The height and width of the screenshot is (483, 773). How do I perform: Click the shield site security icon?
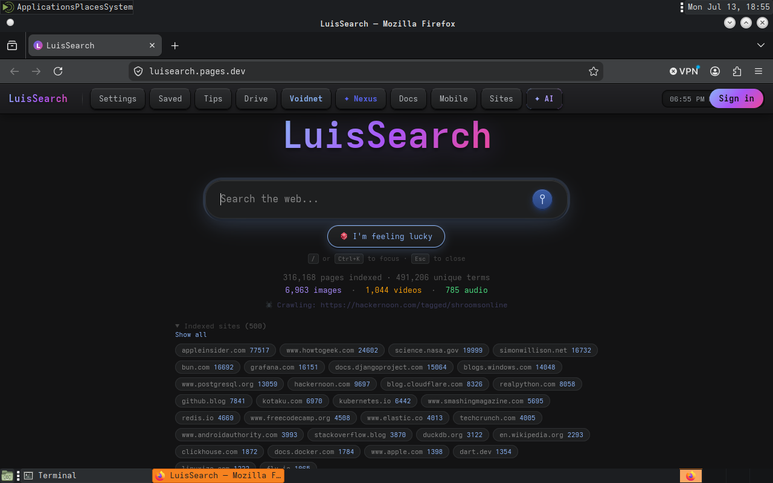[138, 71]
